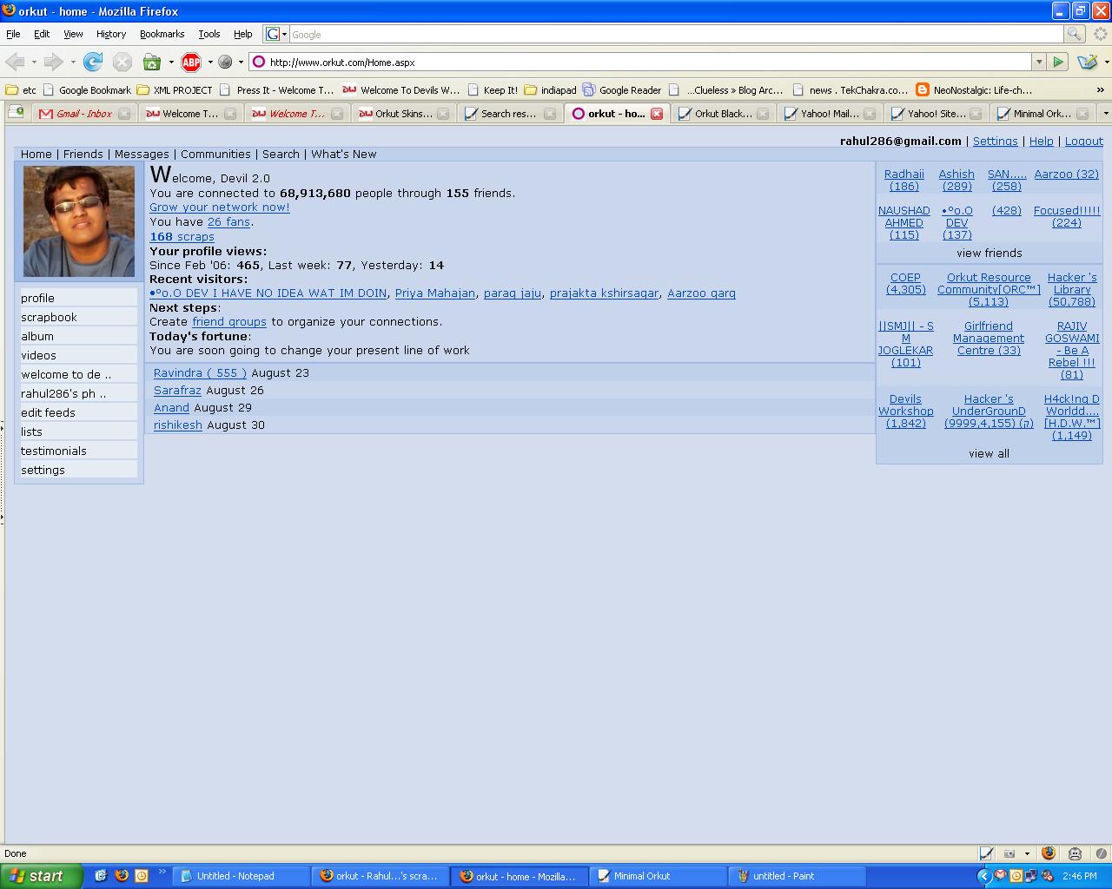Switch to untitled - Paint on the taskbar
Image resolution: width=1112 pixels, height=889 pixels.
point(798,876)
